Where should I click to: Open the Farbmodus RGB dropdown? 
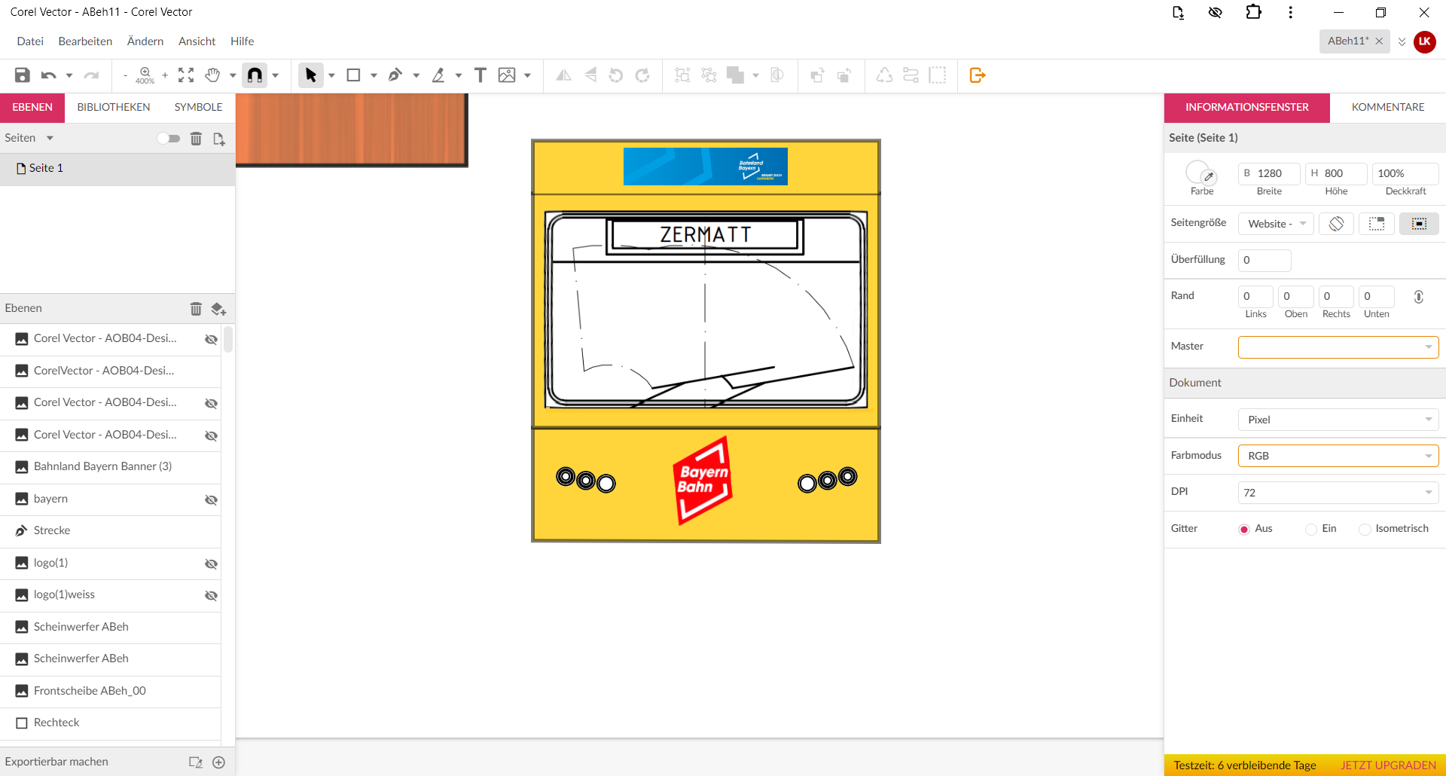(x=1338, y=456)
